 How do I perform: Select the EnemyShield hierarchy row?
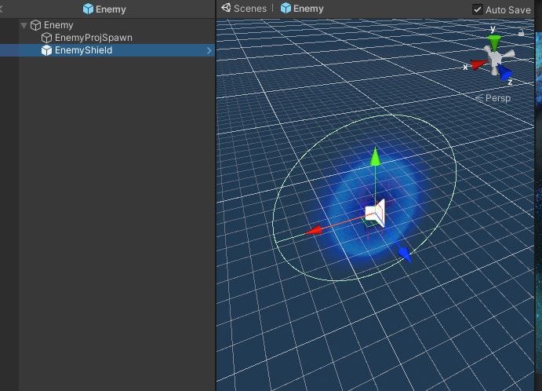pyautogui.click(x=107, y=50)
